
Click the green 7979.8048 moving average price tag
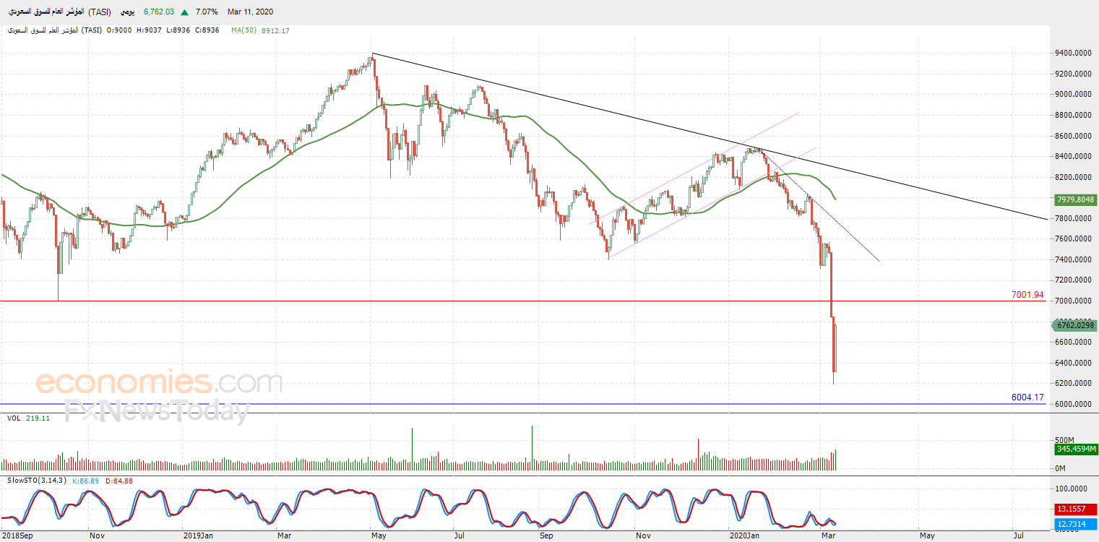tap(1075, 199)
